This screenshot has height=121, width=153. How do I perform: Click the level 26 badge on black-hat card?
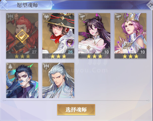tap(70, 52)
